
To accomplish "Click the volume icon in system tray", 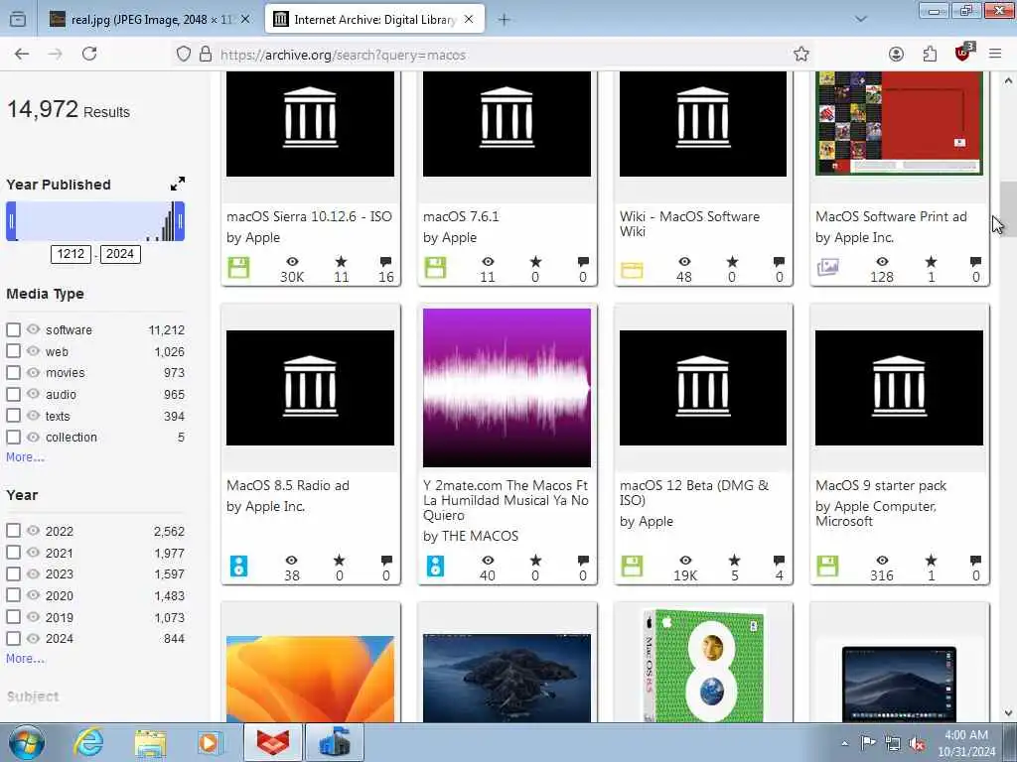I will point(917,744).
